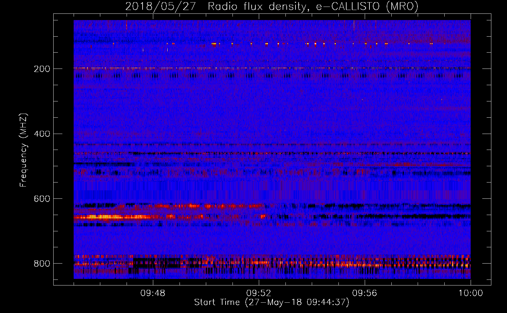
Task: Click the Start Time axis caption
Action: (272, 302)
